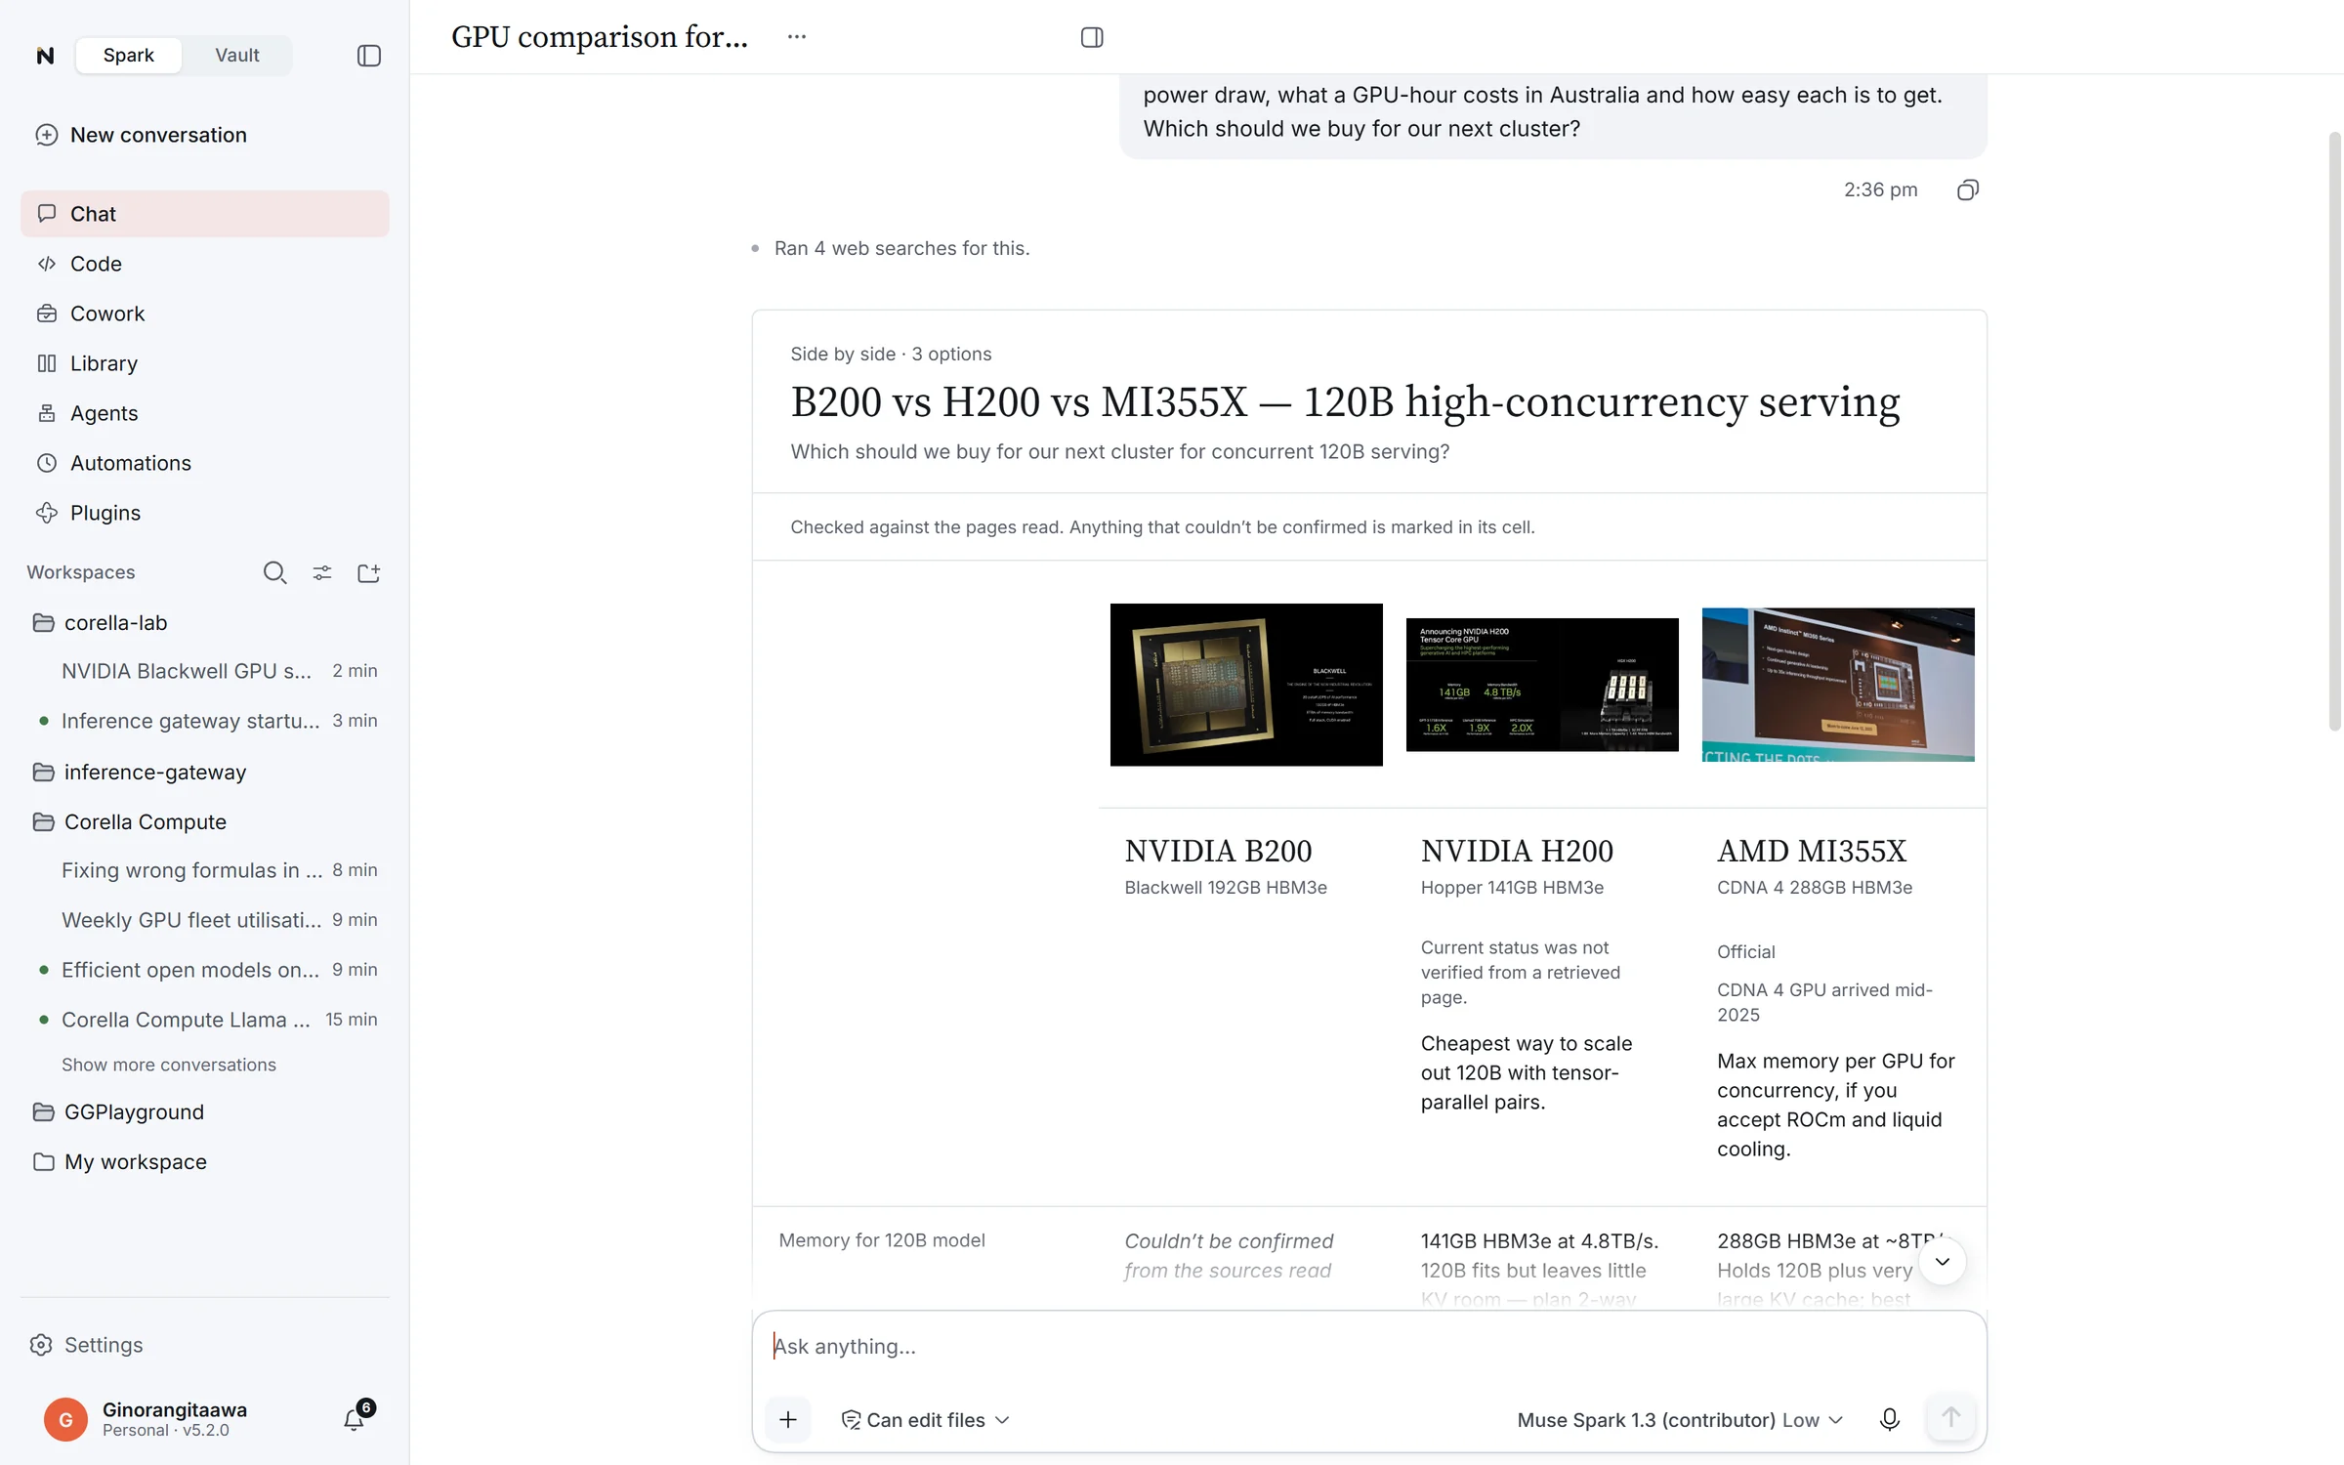Copy the user message at 2:36 pm

coord(1967,189)
